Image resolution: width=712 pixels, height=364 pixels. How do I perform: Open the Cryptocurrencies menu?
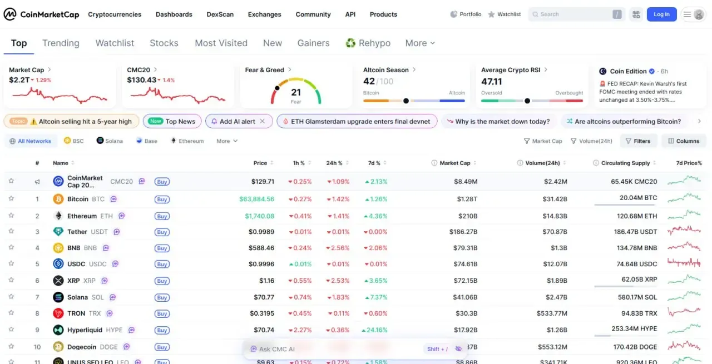[115, 14]
